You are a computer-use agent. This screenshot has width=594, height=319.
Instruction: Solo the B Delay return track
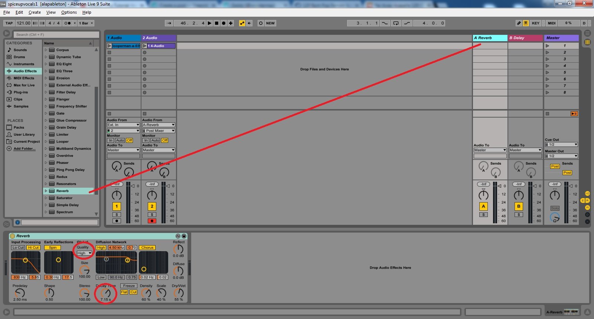point(519,215)
